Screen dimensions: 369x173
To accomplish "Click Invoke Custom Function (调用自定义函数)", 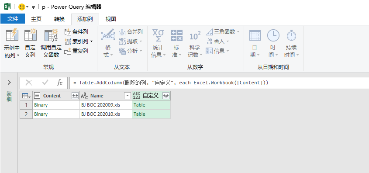I will click(51, 44).
